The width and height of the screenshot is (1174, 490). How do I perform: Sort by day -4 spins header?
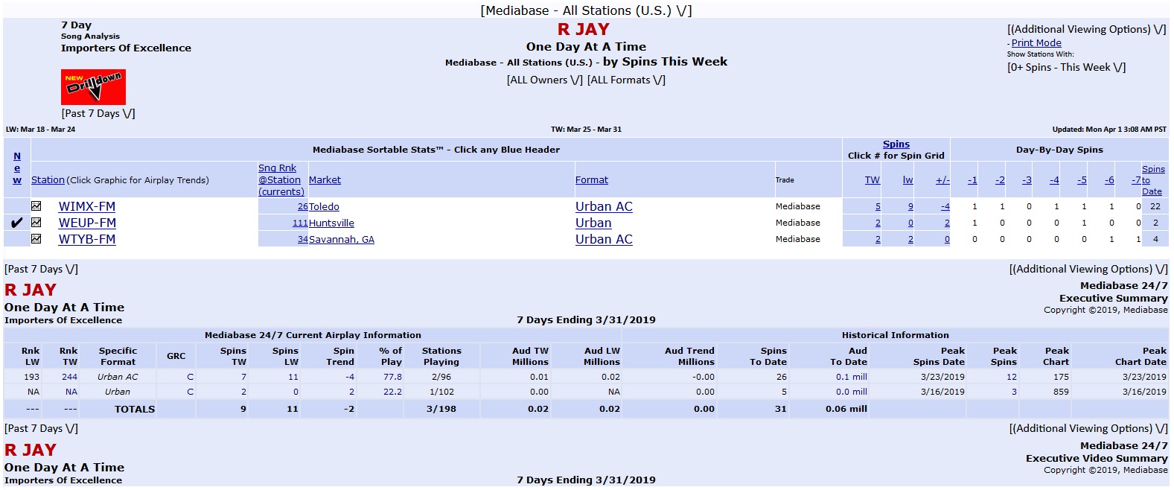[x=1054, y=179]
